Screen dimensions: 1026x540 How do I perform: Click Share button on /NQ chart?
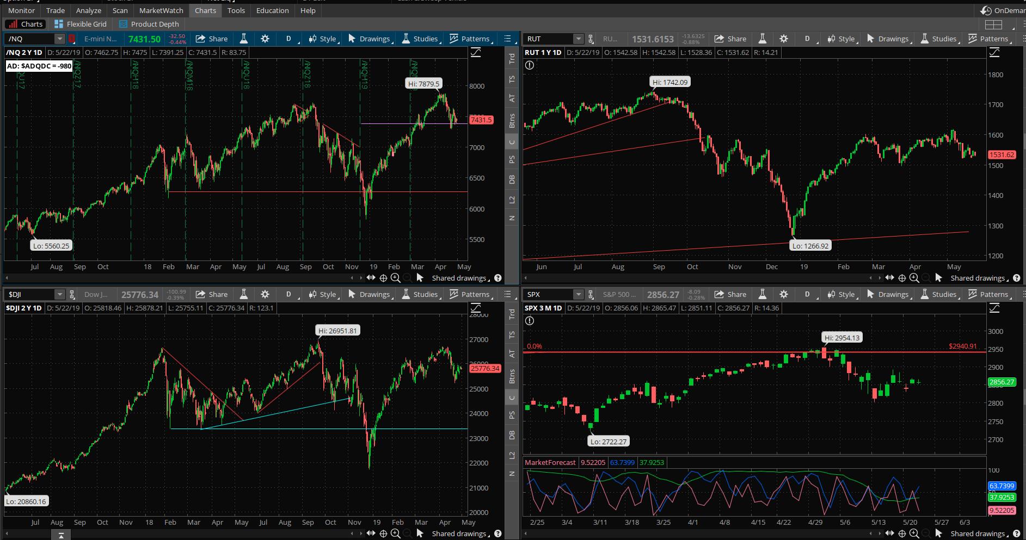pos(212,39)
